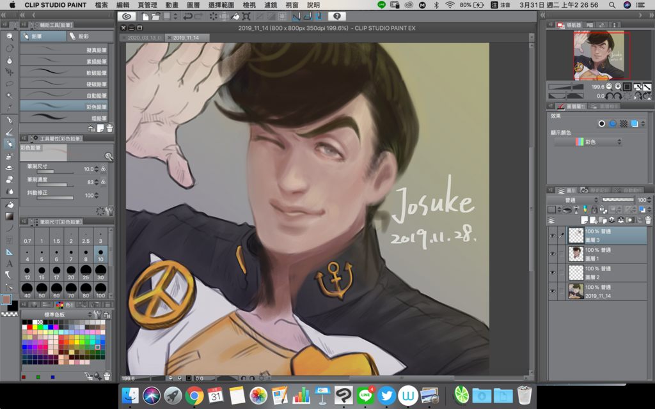Click the main foreground color swatch
This screenshot has height=409, width=655.
pyautogui.click(x=6, y=299)
